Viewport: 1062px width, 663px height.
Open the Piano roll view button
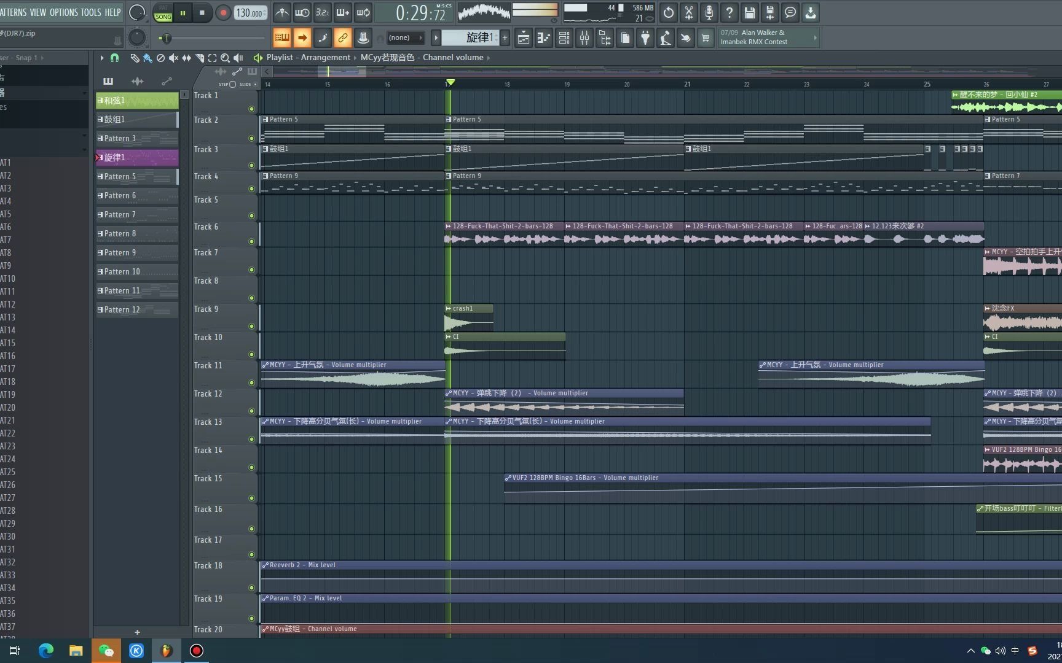pos(543,38)
